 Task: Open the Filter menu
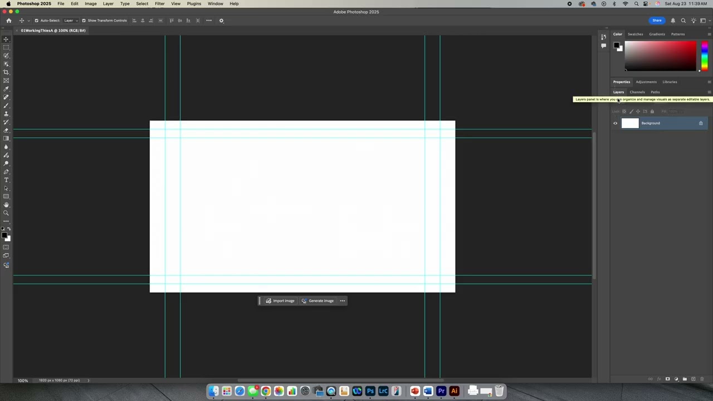pos(159,4)
